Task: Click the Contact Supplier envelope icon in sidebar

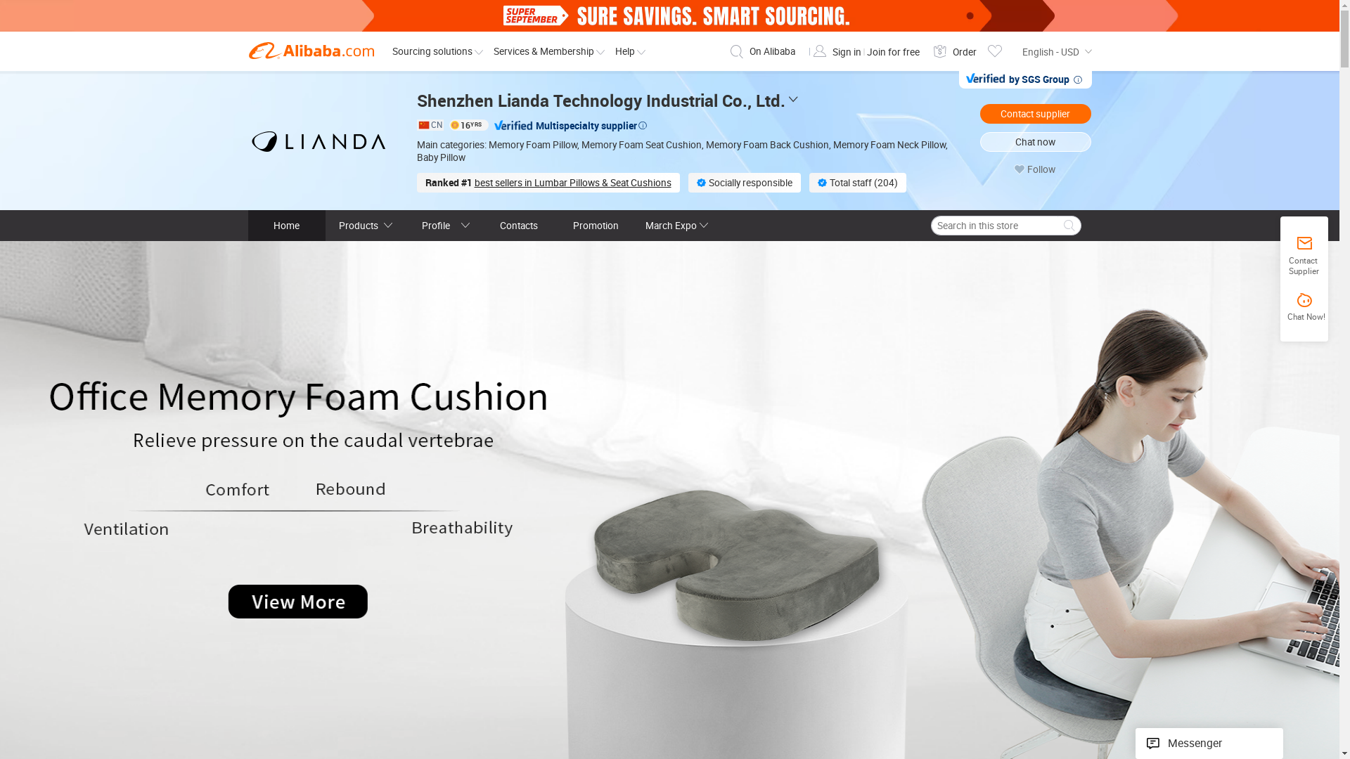Action: pos(1304,243)
